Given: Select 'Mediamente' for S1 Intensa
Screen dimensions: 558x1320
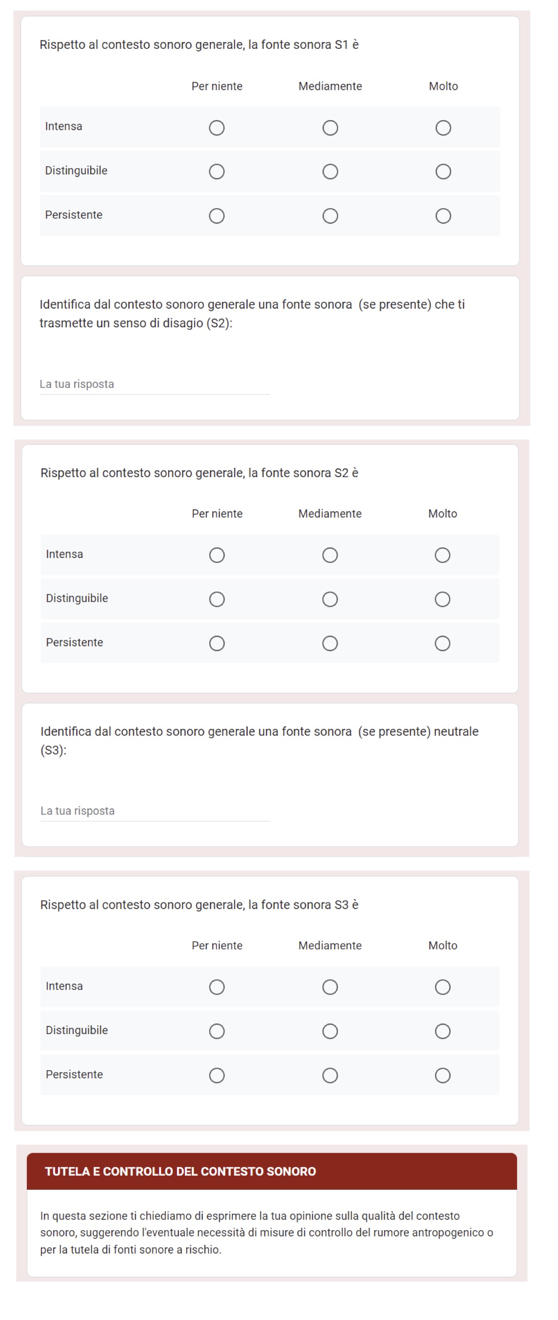Looking at the screenshot, I should tap(330, 128).
